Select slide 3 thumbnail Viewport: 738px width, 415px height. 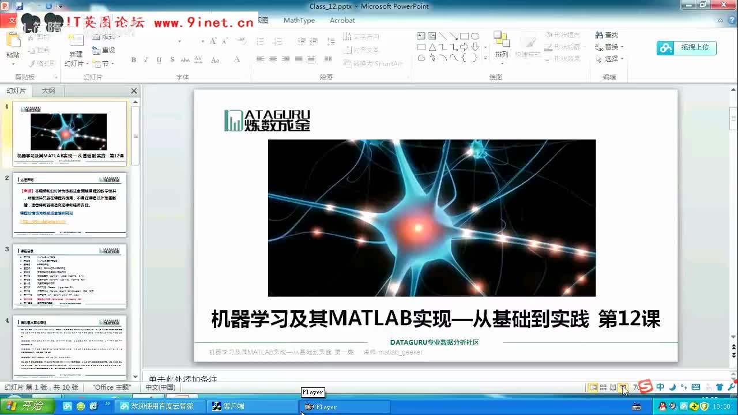click(70, 277)
